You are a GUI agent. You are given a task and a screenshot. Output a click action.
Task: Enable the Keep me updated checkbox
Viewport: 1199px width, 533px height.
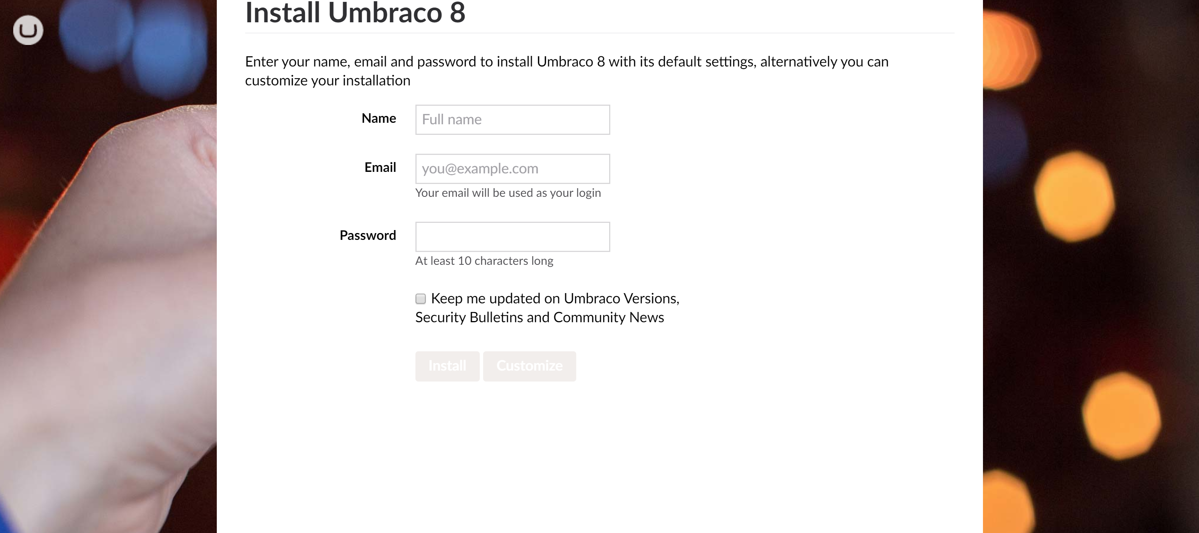click(420, 298)
